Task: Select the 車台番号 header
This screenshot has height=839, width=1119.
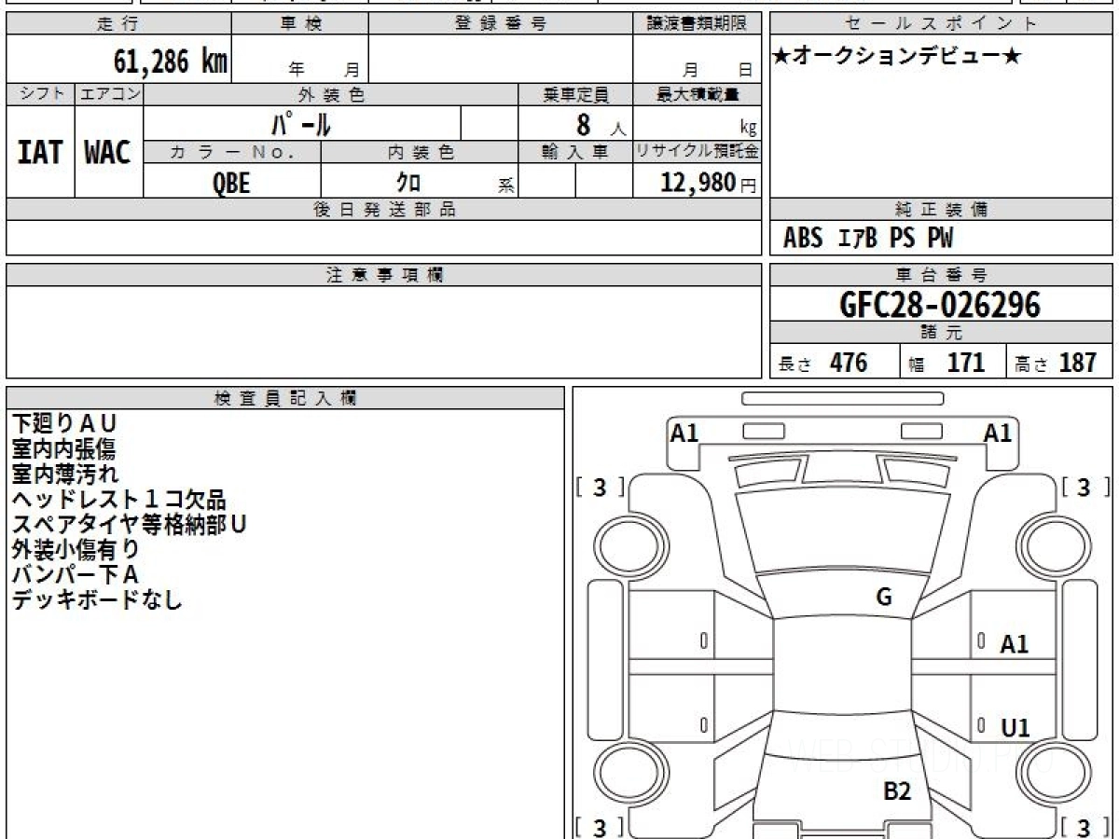Action: click(x=942, y=275)
